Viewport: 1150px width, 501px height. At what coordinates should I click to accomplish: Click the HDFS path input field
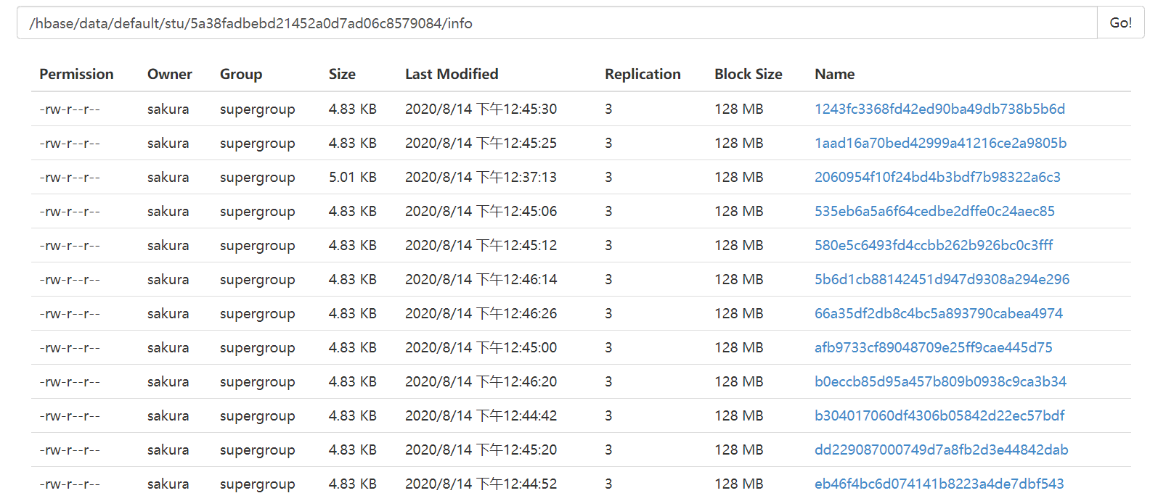tap(556, 23)
